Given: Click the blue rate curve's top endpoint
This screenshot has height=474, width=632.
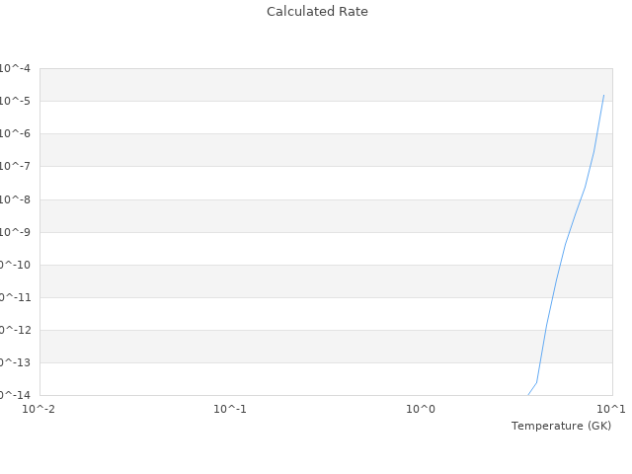Looking at the screenshot, I should click(603, 96).
